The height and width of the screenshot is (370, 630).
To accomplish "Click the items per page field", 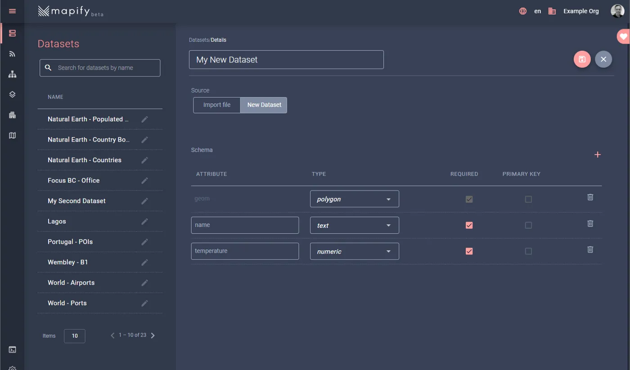I will coord(75,336).
